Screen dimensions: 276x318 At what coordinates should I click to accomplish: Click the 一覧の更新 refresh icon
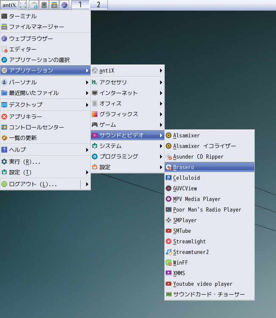(x=4, y=138)
